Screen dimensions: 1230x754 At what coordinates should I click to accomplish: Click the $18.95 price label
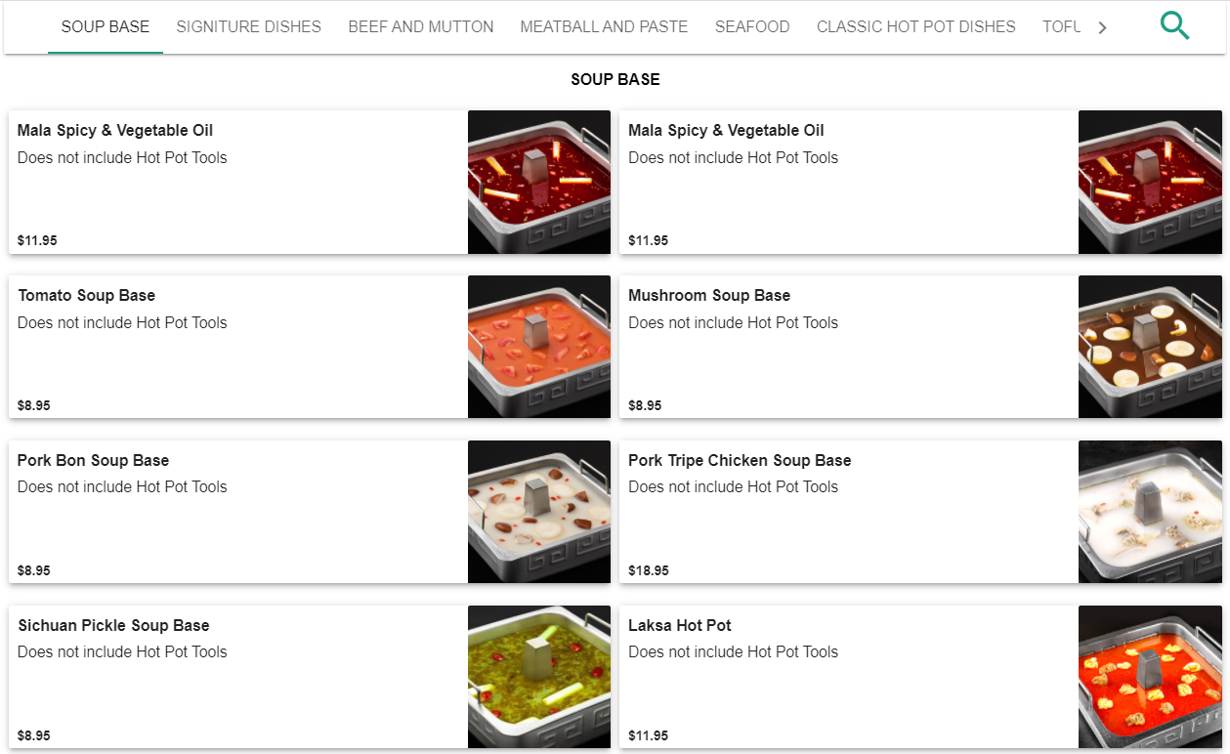648,570
